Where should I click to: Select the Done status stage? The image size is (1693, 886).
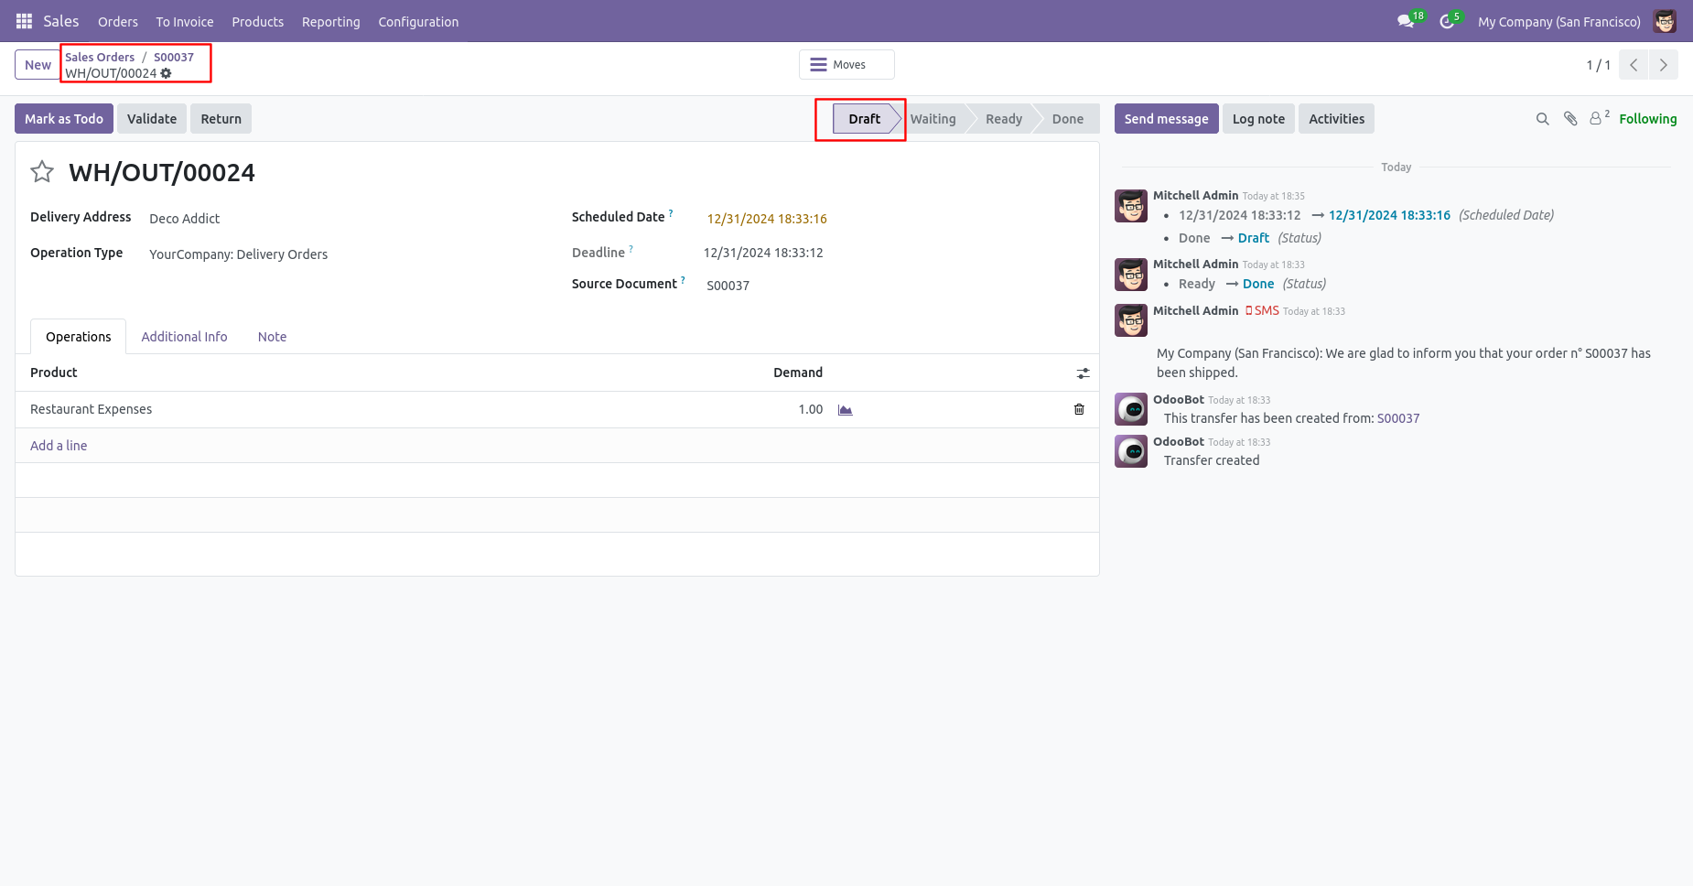coord(1068,119)
